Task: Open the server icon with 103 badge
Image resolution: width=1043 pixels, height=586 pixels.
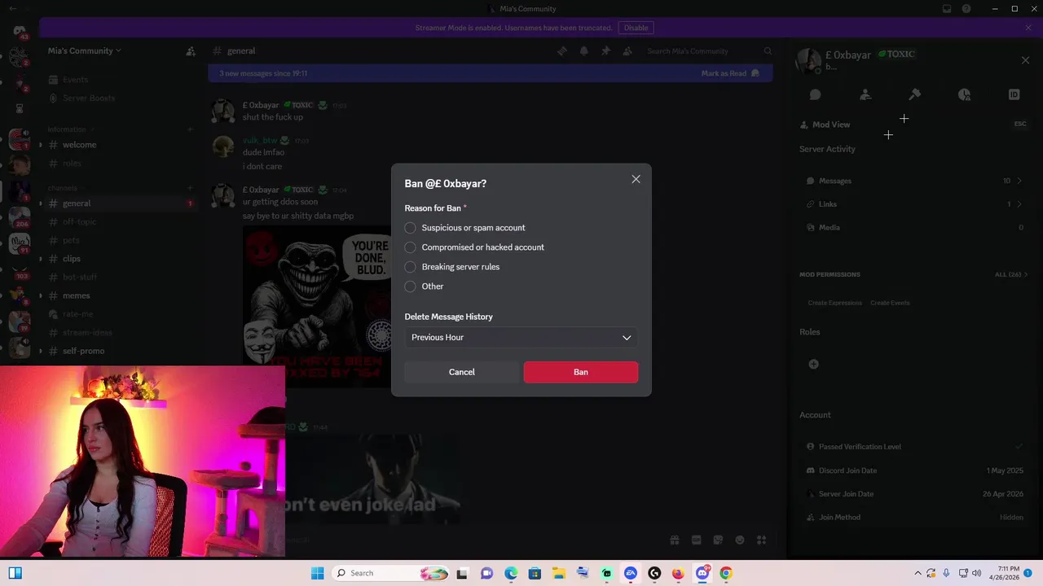Action: point(20,270)
